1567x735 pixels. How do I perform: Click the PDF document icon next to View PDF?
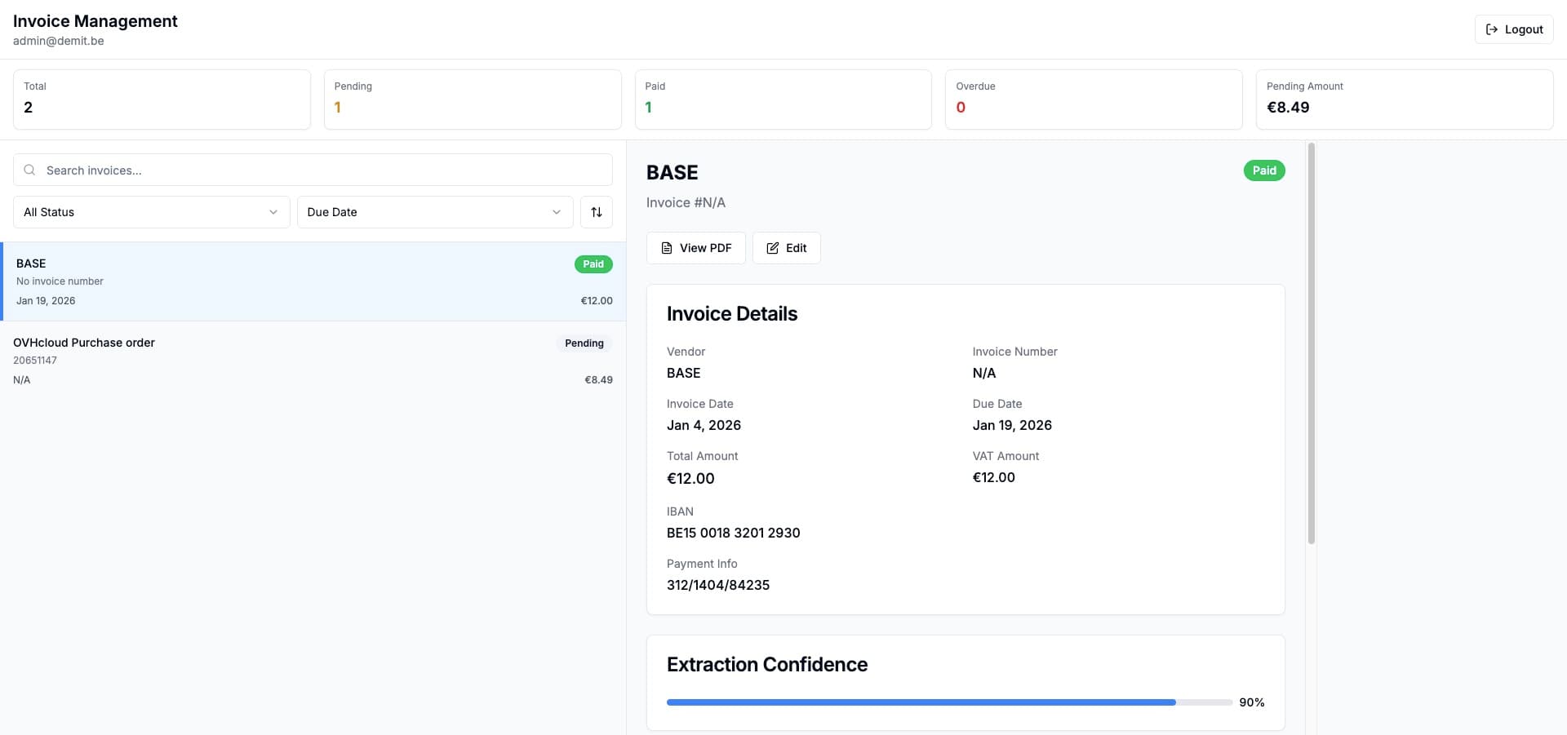tap(666, 248)
